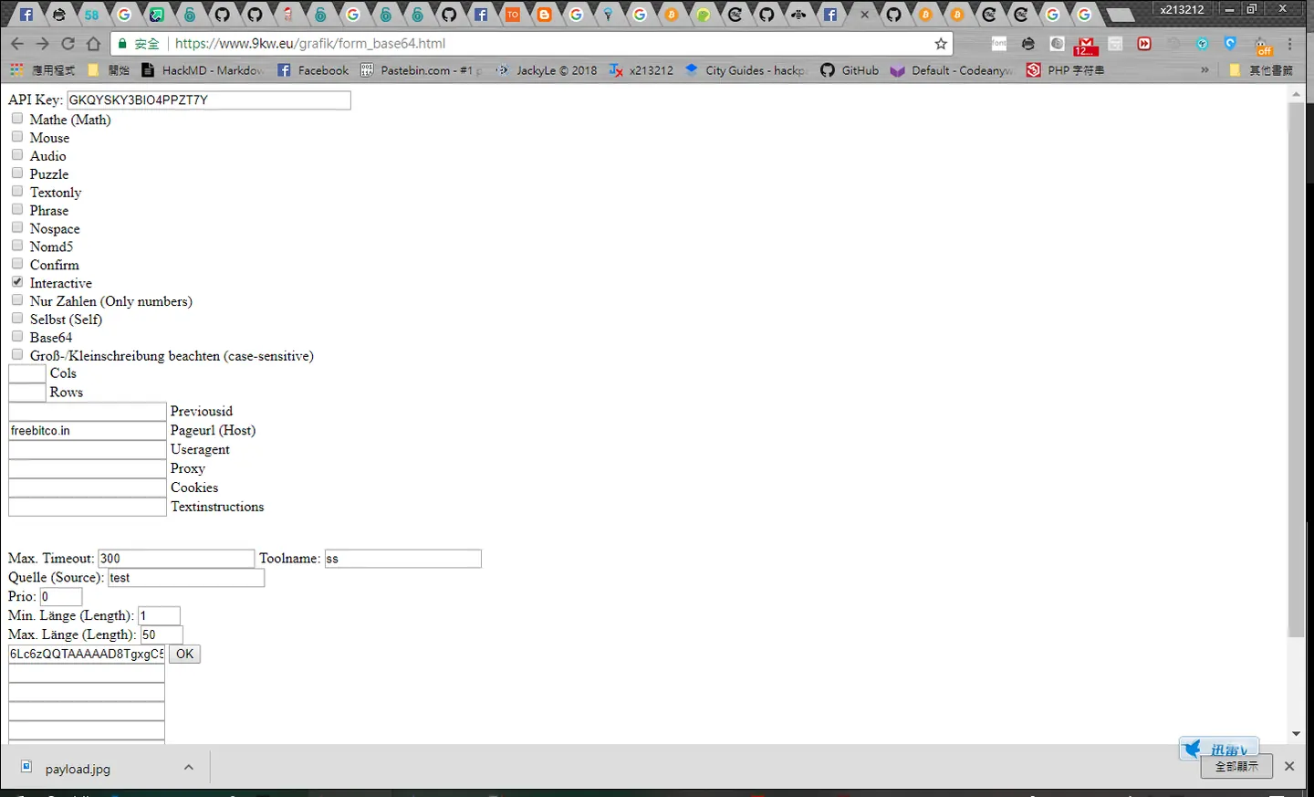The image size is (1314, 797).
Task: Close the tab with the X icon
Action: (864, 15)
